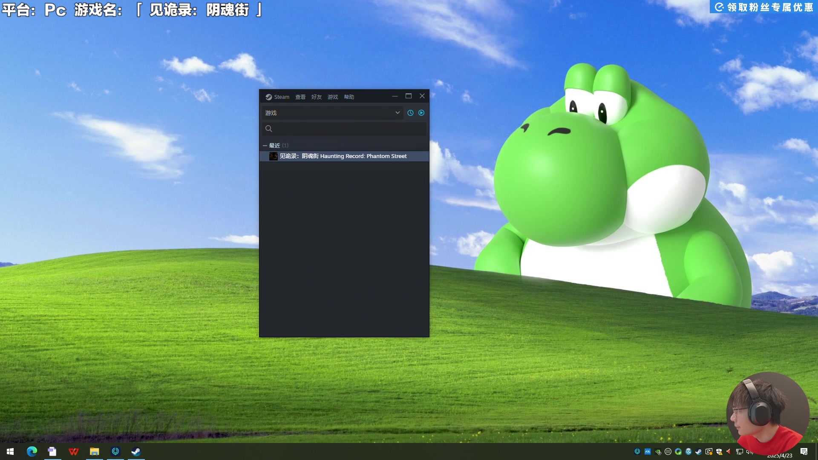
Task: Maximize the Steam window
Action: pos(409,96)
